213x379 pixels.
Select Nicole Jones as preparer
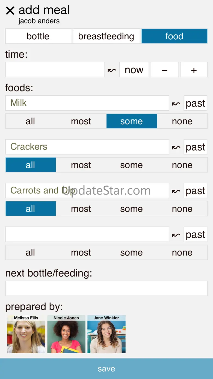pyautogui.click(x=66, y=334)
